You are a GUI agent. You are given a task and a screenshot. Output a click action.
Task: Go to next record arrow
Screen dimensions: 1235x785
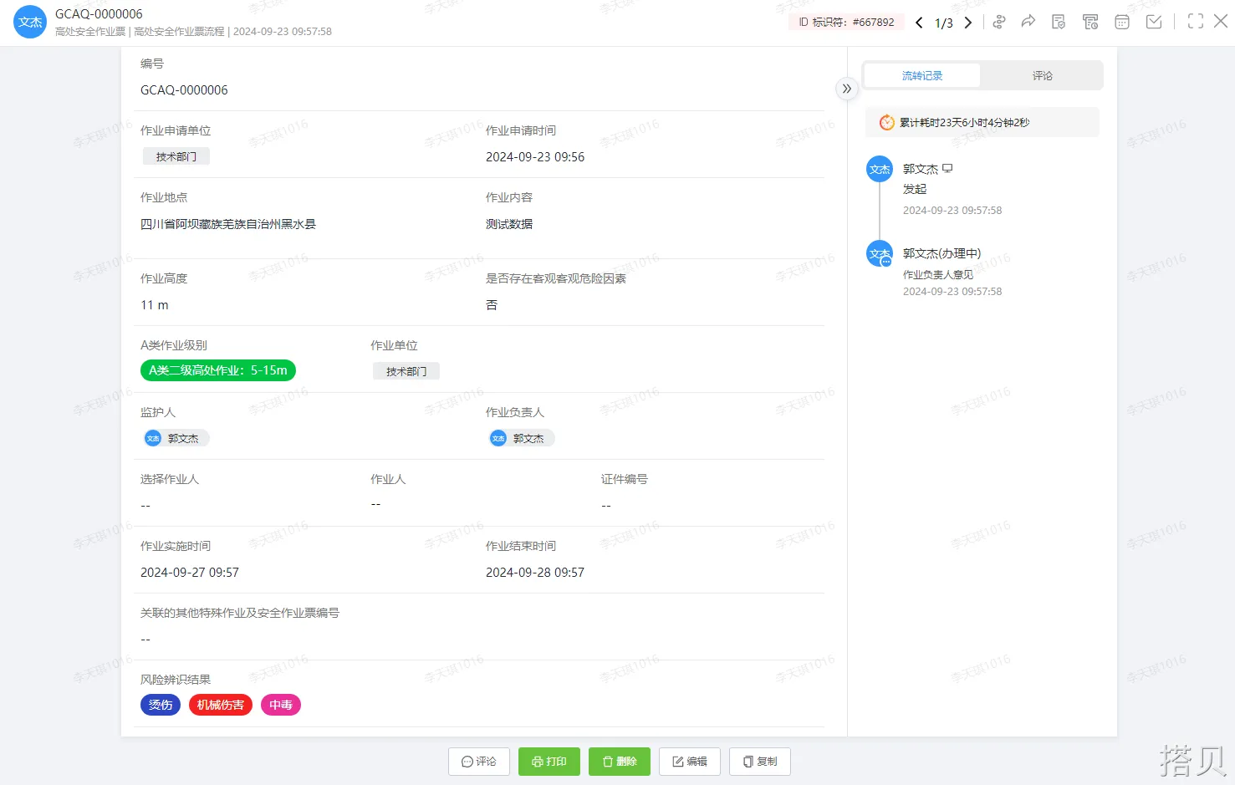[968, 23]
